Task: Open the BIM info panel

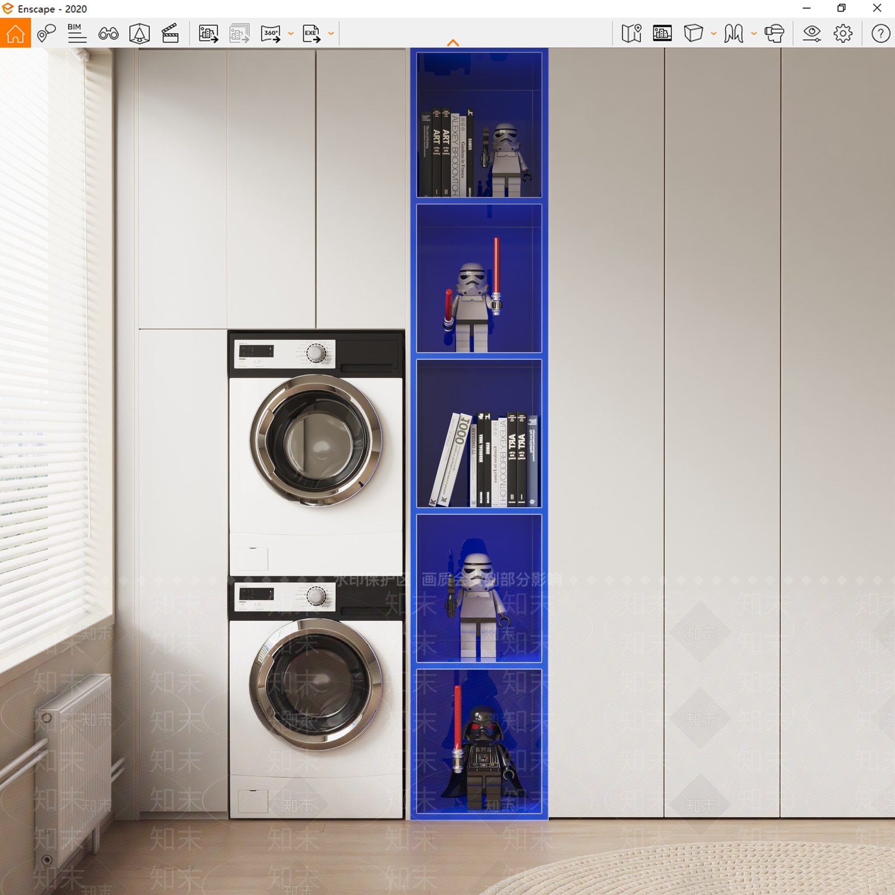Action: click(77, 34)
